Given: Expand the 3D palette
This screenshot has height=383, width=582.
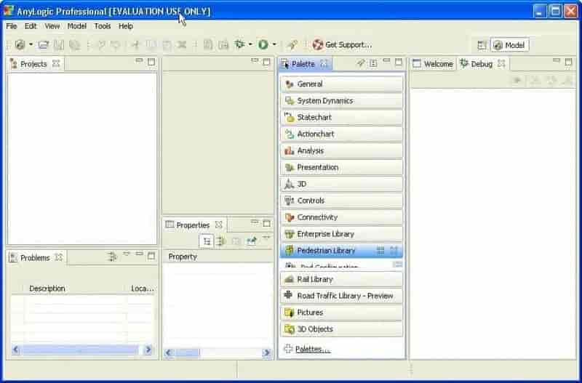Looking at the screenshot, I should tap(341, 185).
